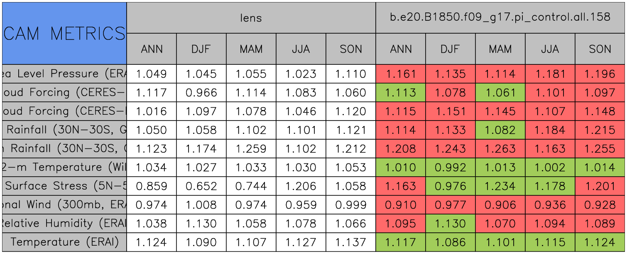
Task: Click the SON column header under lens
Action: [x=351, y=49]
